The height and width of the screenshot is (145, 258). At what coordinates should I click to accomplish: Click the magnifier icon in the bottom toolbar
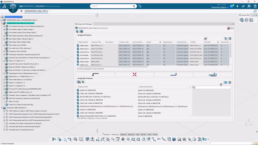tap(75, 139)
